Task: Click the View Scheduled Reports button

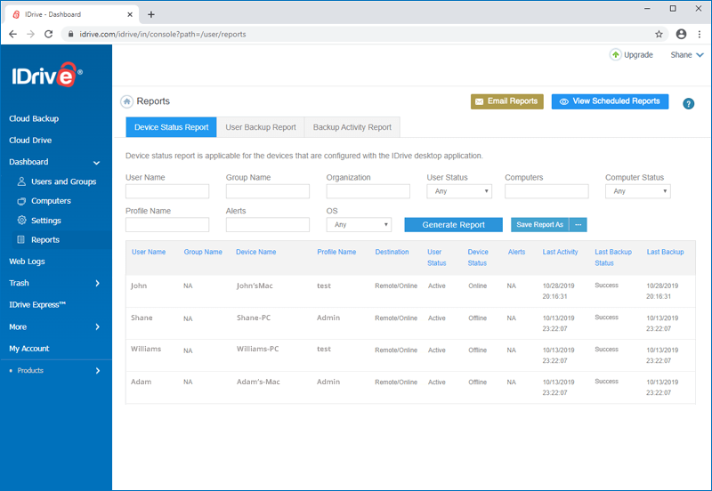Action: (610, 101)
